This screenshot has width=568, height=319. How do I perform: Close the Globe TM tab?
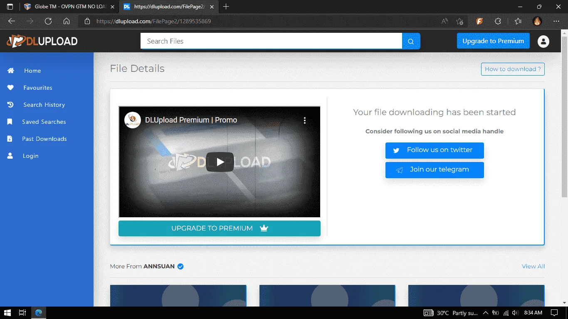[112, 7]
